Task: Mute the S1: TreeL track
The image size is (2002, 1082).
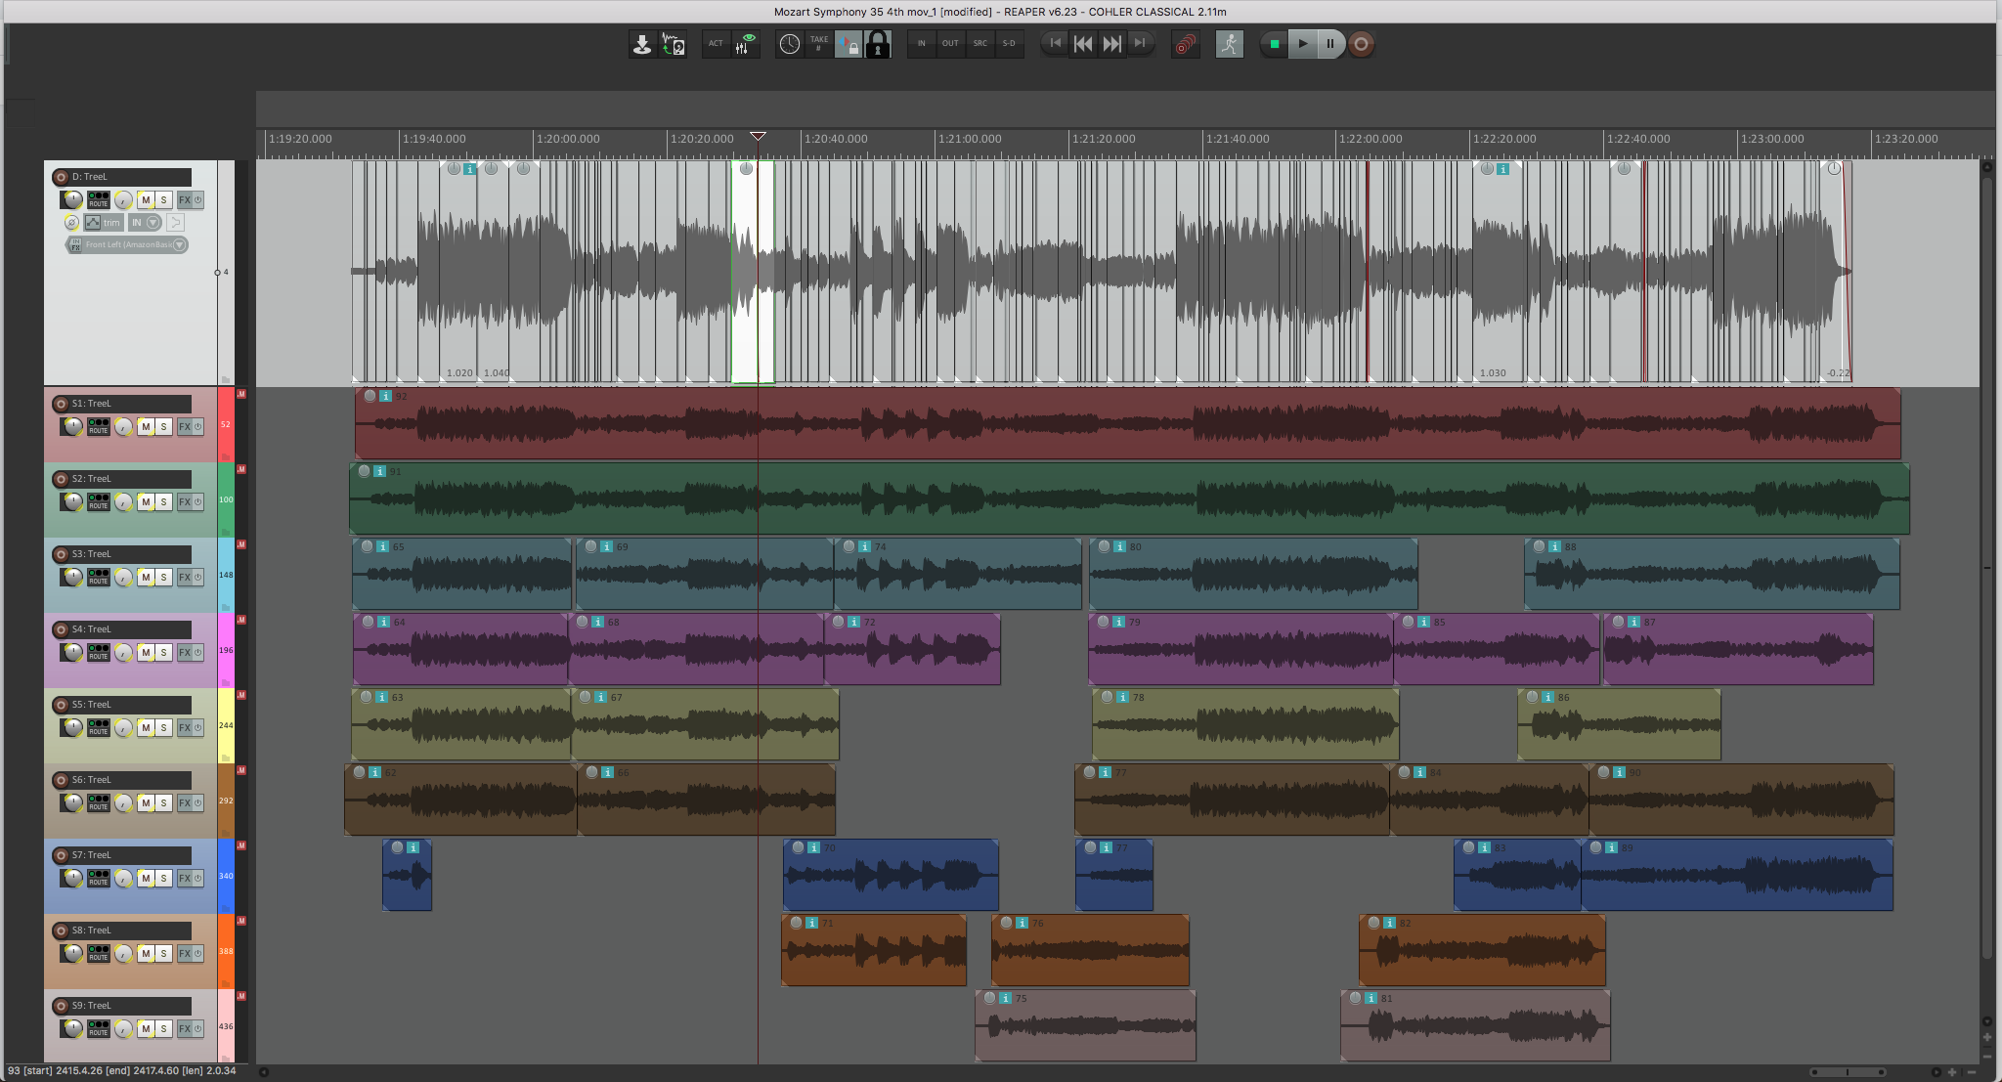Action: (x=146, y=426)
